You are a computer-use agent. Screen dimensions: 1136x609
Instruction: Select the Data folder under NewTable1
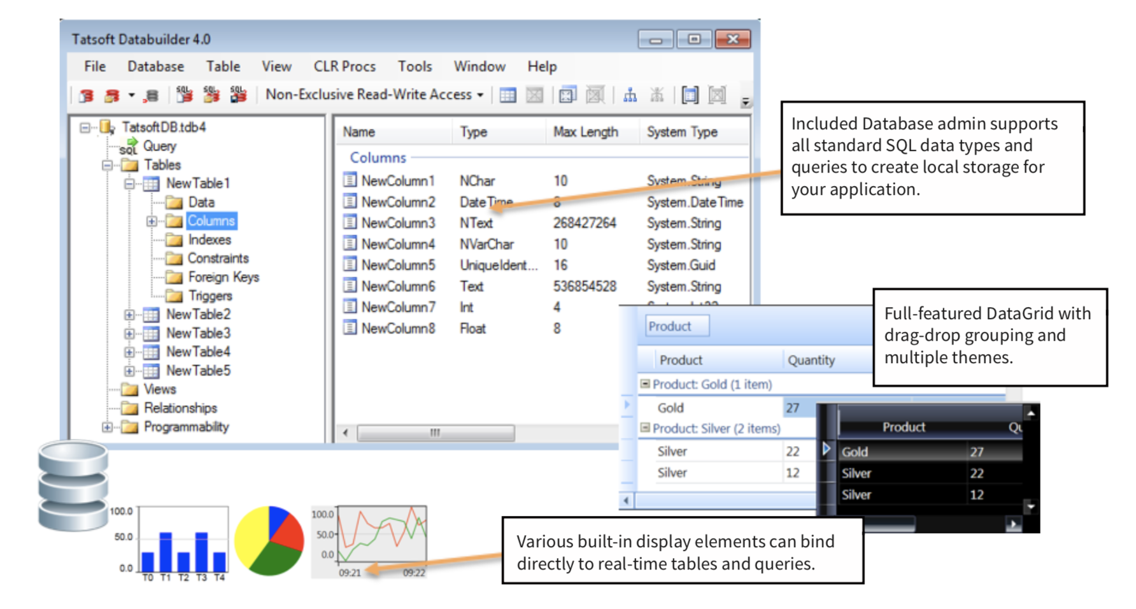(190, 203)
